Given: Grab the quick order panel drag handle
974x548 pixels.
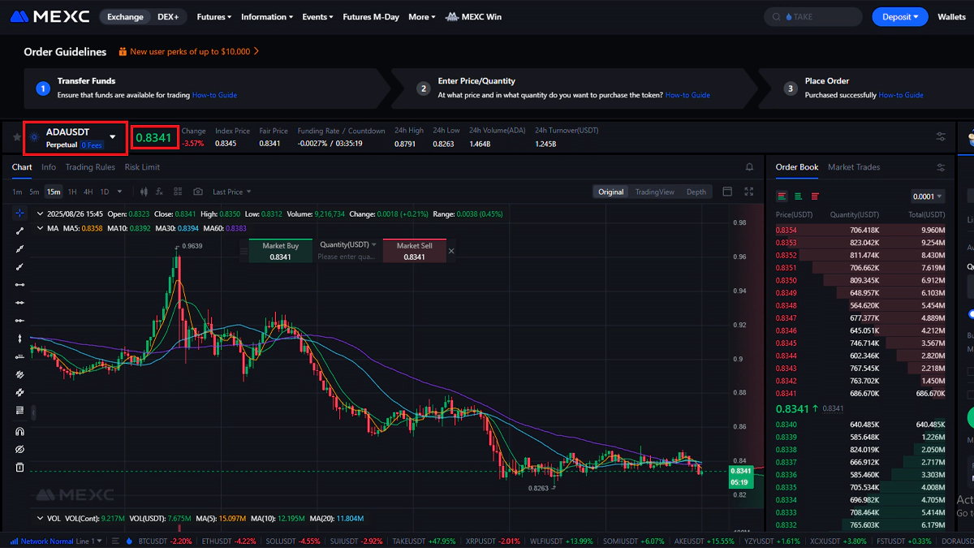Looking at the screenshot, I should point(243,251).
